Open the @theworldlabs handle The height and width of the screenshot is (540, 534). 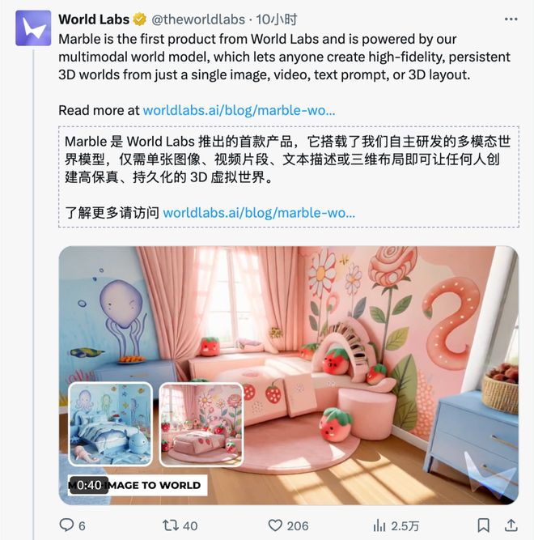tap(198, 19)
